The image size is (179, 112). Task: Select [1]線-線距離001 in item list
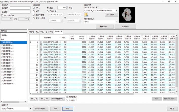click(14, 42)
